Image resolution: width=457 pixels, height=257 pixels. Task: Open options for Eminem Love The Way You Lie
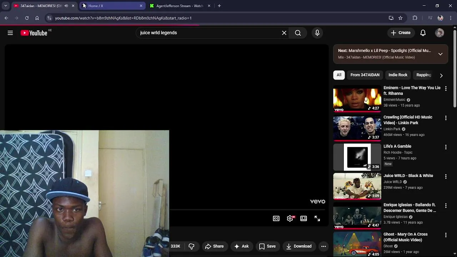coord(446,88)
